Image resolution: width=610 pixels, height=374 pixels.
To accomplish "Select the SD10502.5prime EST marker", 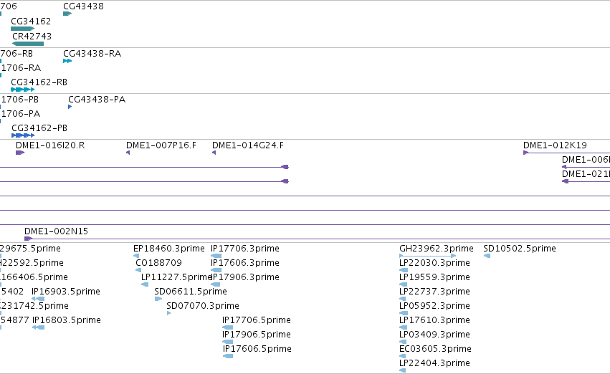I will [487, 256].
